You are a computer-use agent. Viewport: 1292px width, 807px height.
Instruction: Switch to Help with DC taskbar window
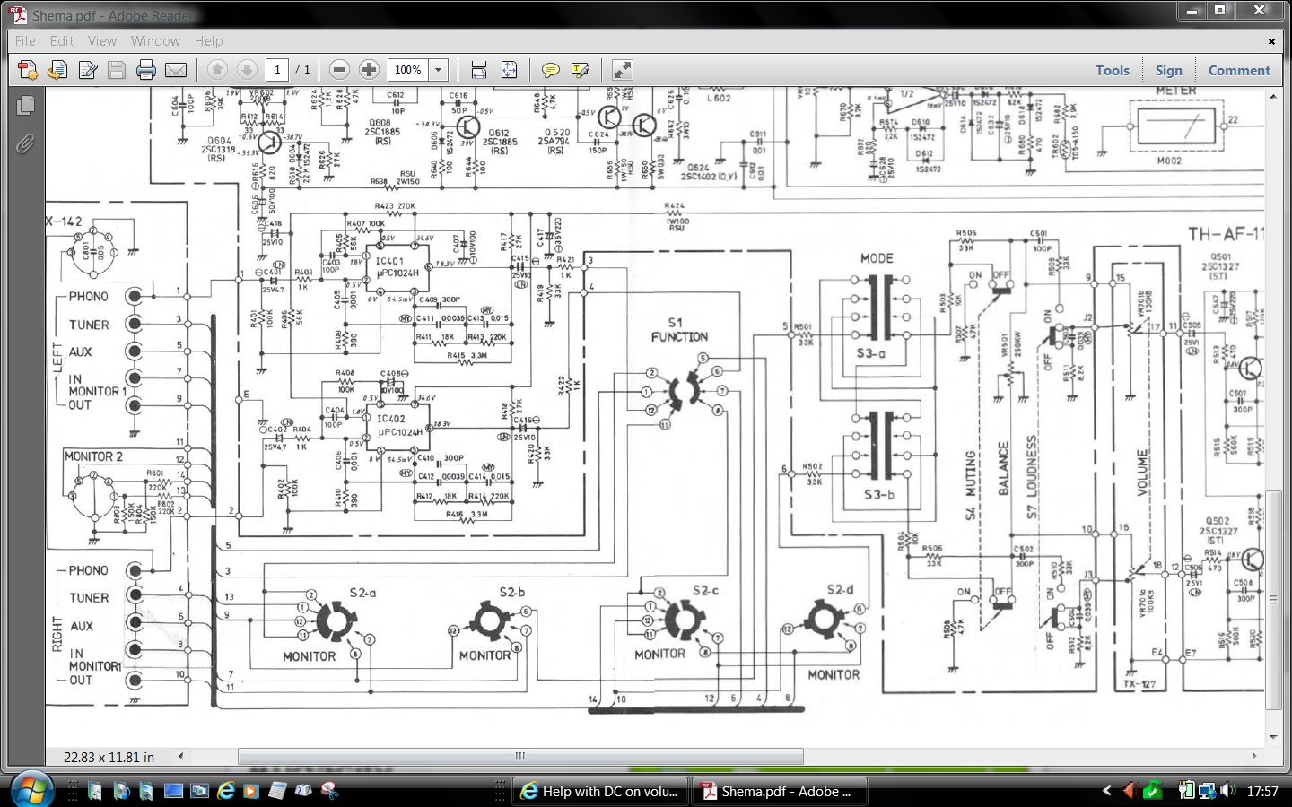tap(601, 791)
